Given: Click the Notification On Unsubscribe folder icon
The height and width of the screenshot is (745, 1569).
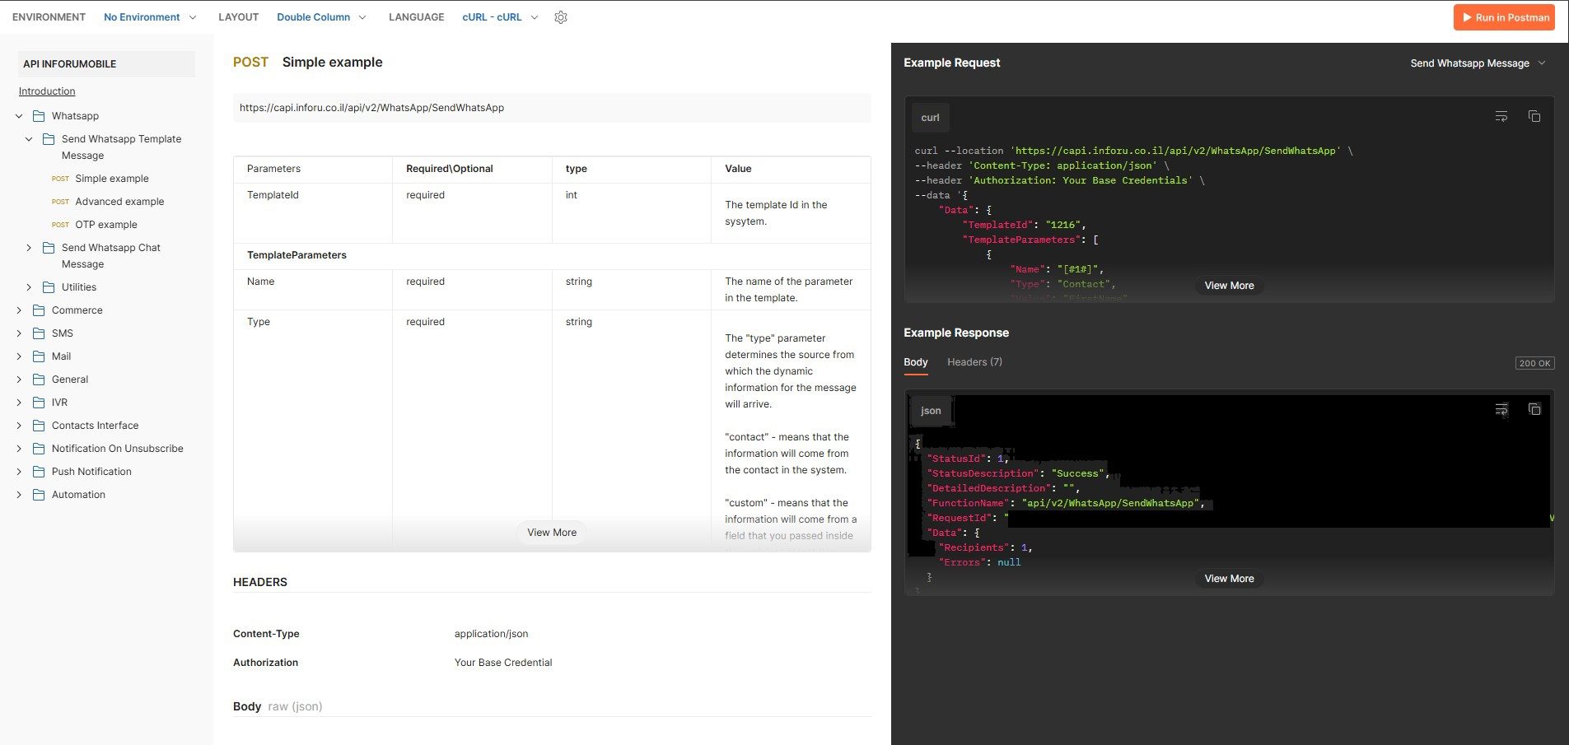Looking at the screenshot, I should pos(39,449).
